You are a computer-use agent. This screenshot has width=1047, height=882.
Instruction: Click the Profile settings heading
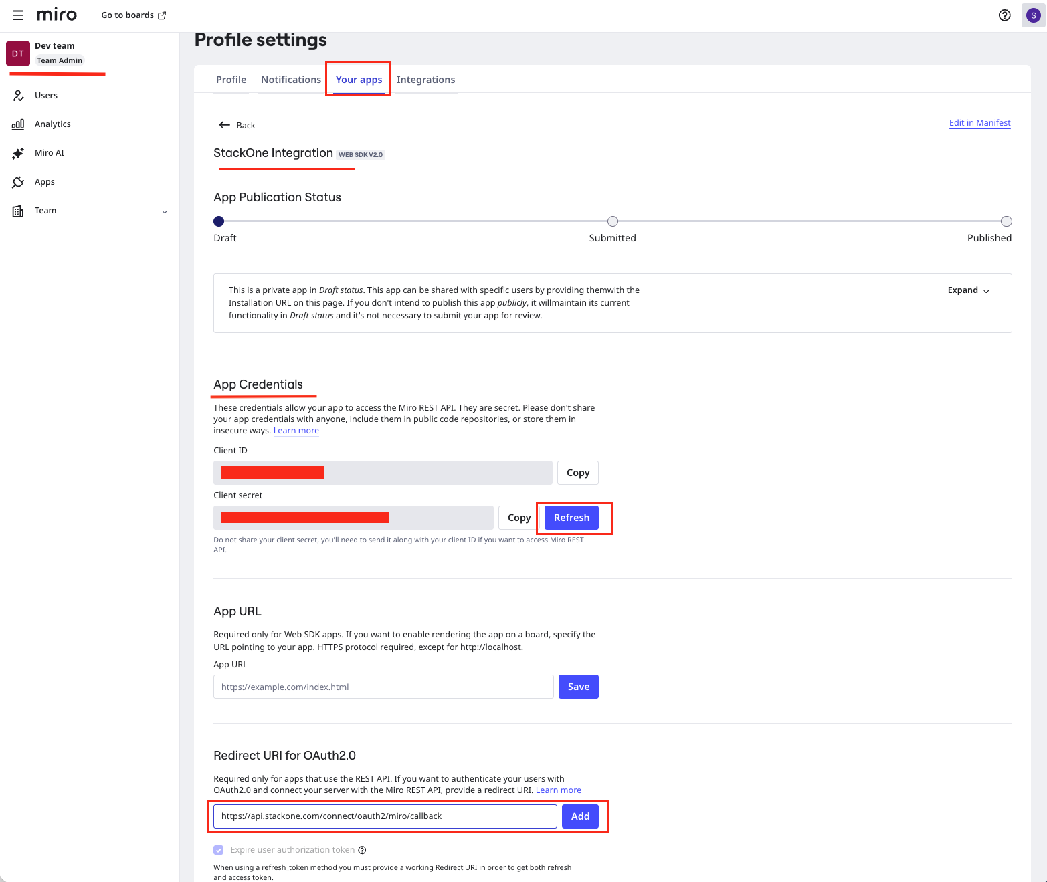tap(261, 40)
